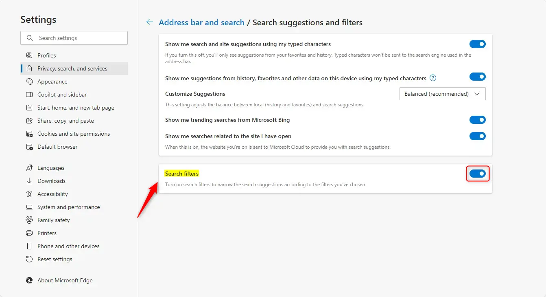Disable the Search filters toggle

477,174
